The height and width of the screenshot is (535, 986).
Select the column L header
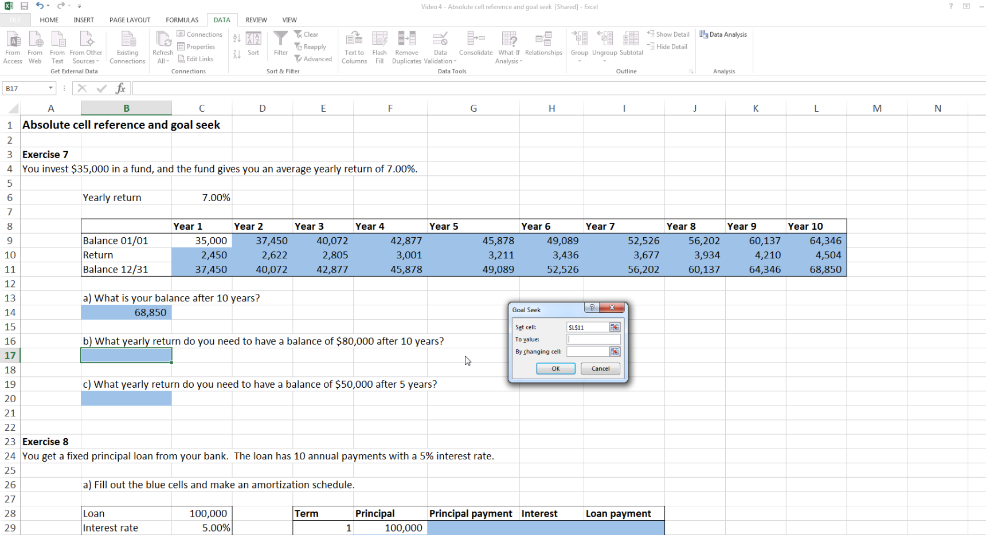(x=816, y=108)
